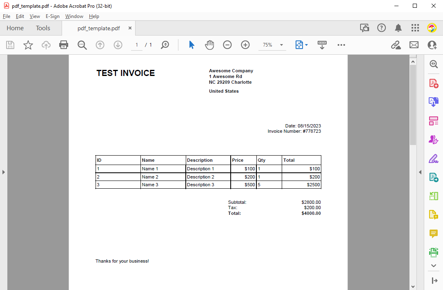The image size is (443, 290).
Task: Click the tools pane expand-to-right arrow
Action: tap(434, 281)
